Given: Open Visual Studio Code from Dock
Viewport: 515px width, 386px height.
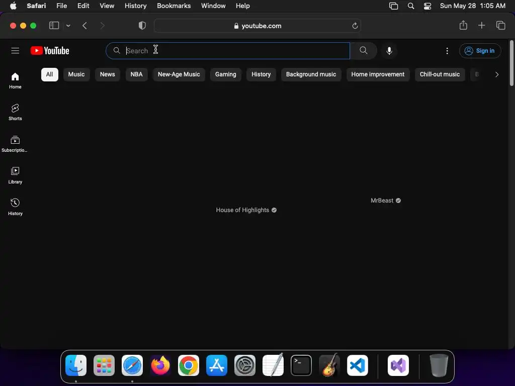Looking at the screenshot, I should tap(358, 365).
